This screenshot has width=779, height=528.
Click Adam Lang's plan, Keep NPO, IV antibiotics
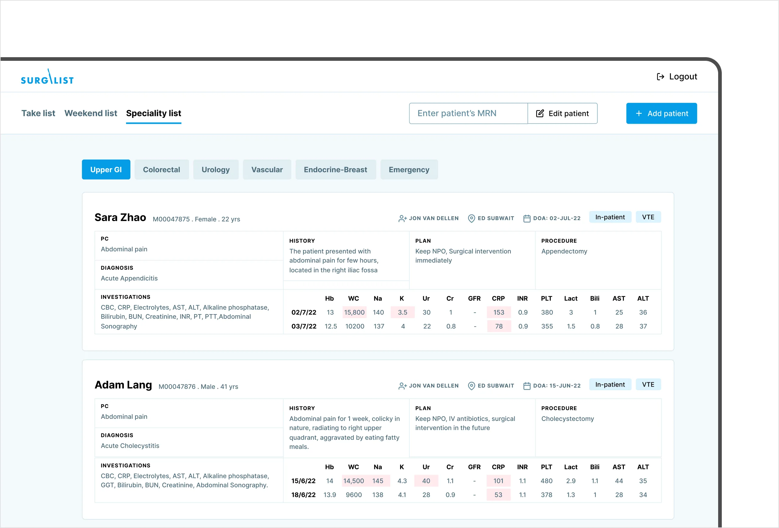(x=465, y=423)
